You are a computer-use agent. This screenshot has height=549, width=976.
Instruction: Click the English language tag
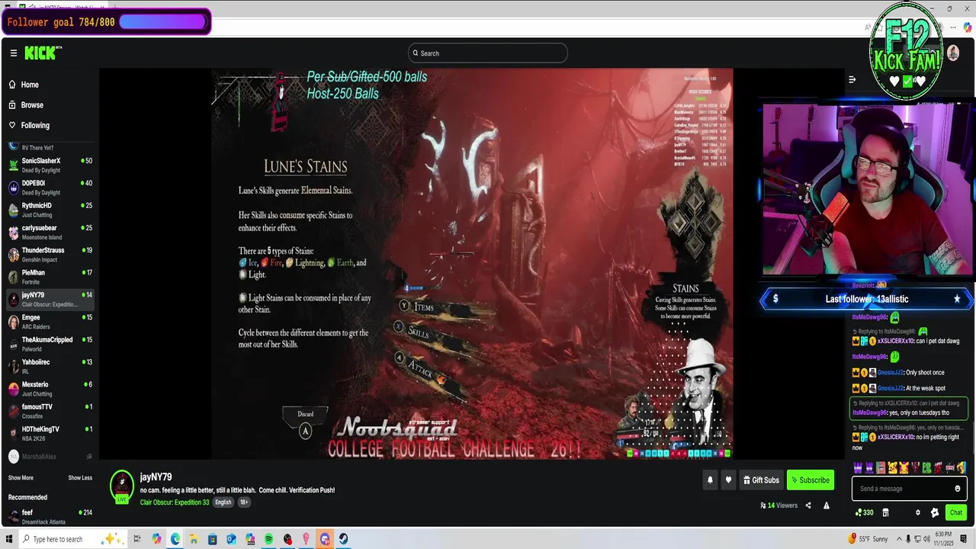point(223,502)
